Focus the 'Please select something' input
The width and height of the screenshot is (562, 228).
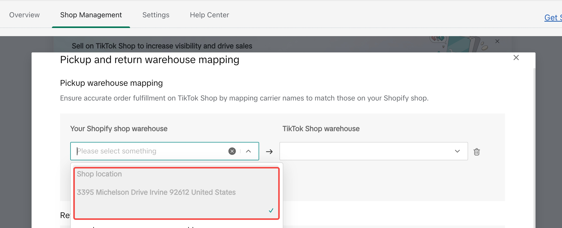click(x=150, y=151)
